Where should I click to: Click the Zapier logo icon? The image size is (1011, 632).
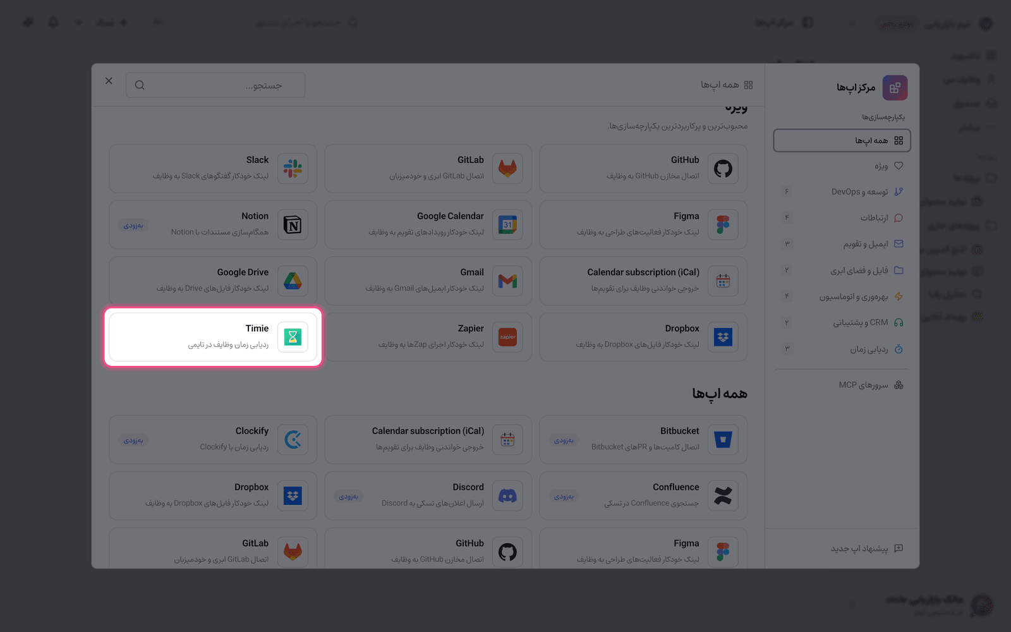point(507,337)
